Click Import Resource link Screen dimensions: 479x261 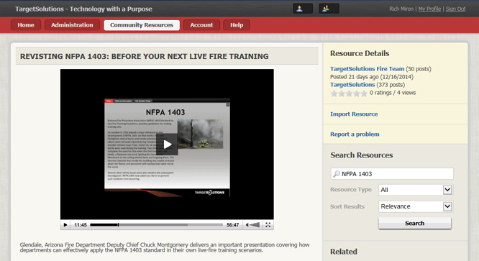coord(354,114)
